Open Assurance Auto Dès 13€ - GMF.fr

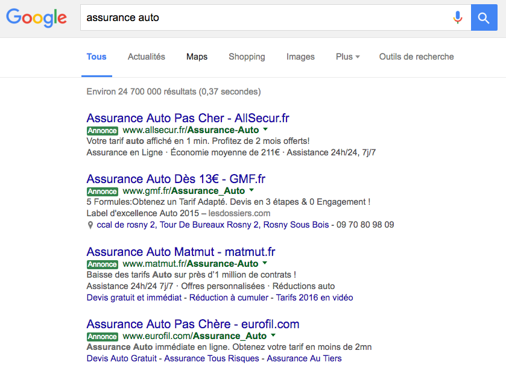point(176,179)
